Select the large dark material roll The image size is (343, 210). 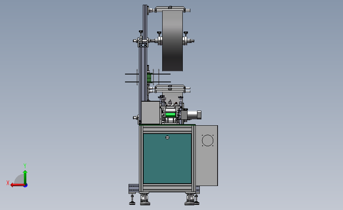click(x=172, y=41)
